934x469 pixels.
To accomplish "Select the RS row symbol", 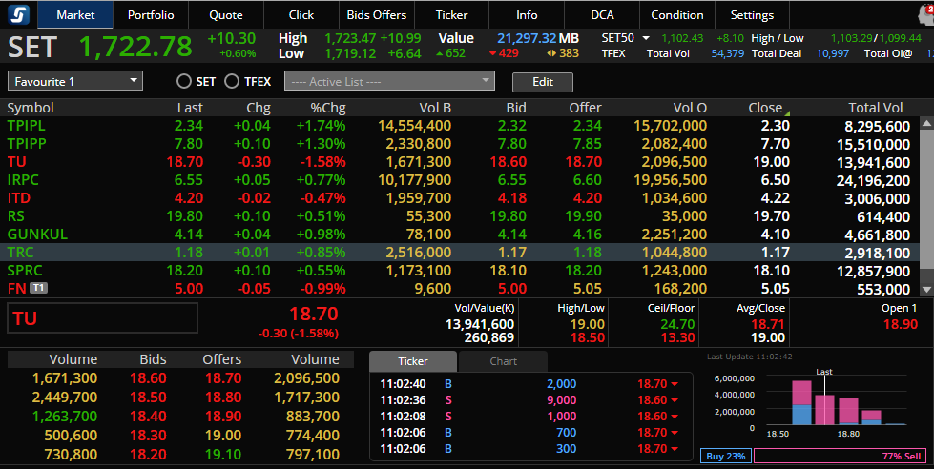I will point(15,216).
